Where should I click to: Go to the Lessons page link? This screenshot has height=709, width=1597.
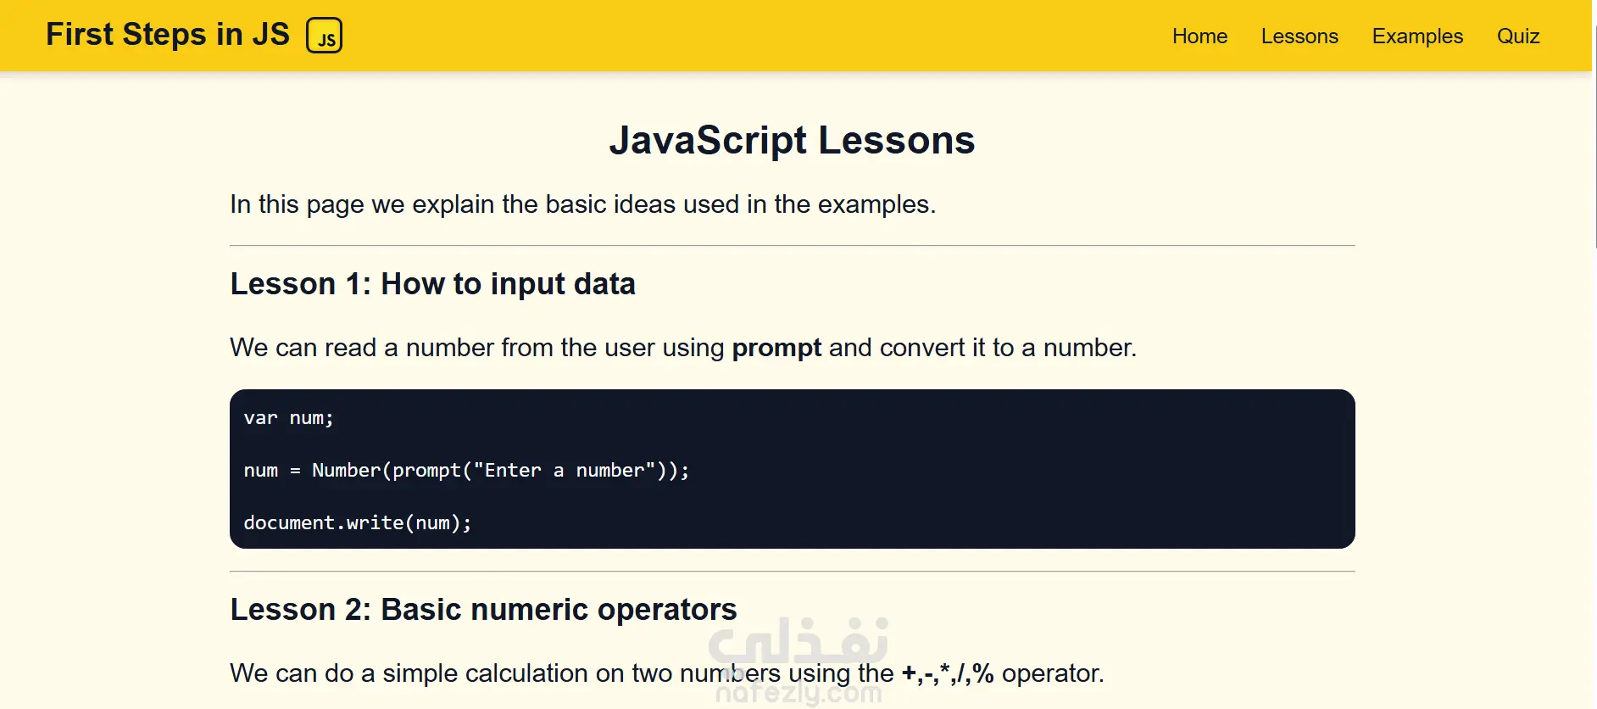pos(1299,36)
